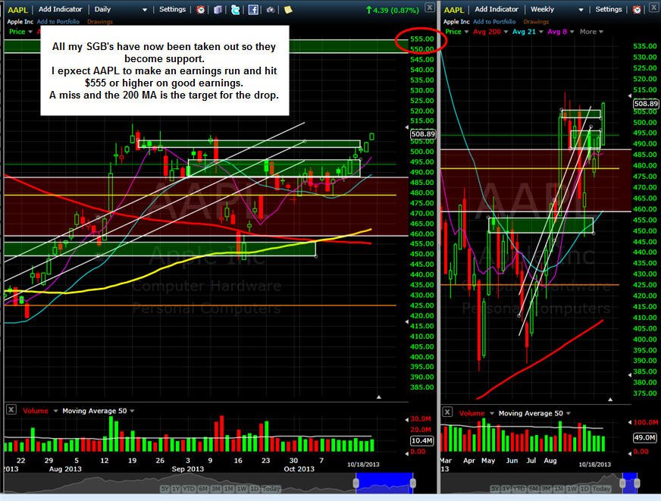Open the alarm clock alert in Daily chart
The height and width of the screenshot is (501, 661).
pos(201,9)
